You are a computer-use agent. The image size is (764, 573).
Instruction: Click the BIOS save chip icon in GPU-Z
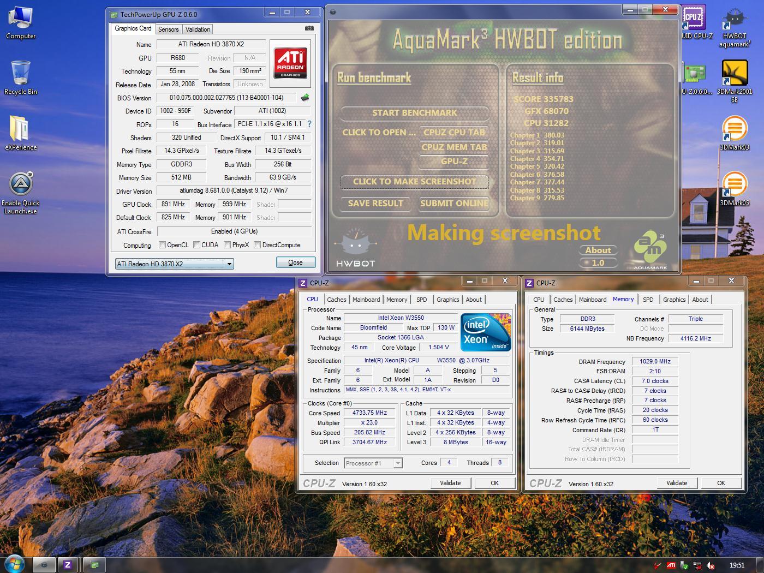(305, 98)
